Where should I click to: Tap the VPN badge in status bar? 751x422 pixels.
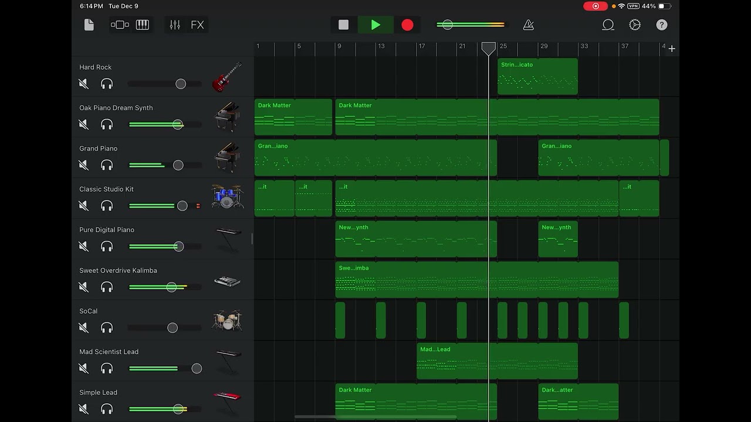tap(633, 6)
